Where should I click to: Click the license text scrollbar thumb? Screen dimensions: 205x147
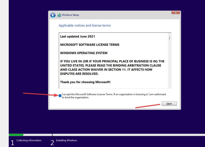point(169,38)
